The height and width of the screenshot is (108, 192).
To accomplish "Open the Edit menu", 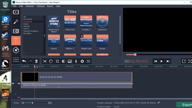I will [21, 6].
